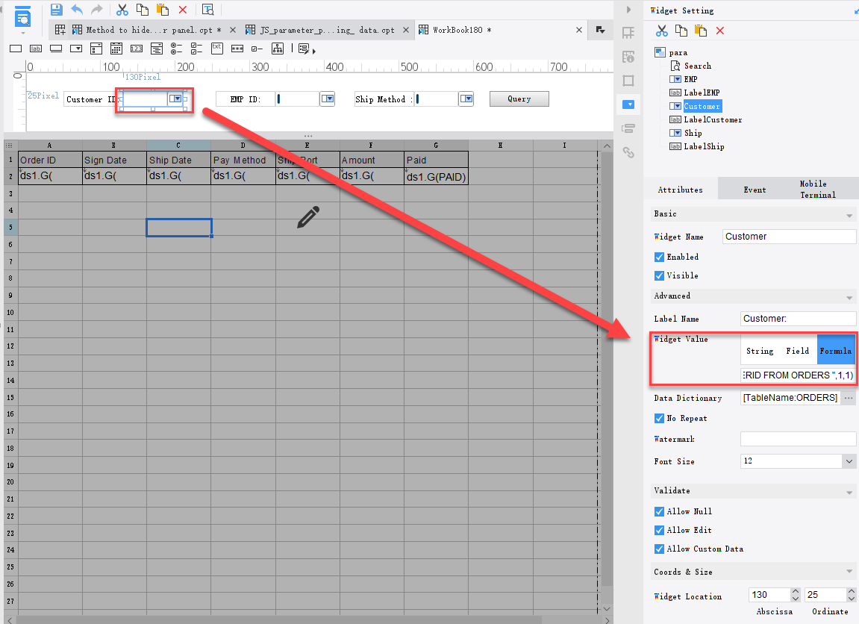This screenshot has width=859, height=624.
Task: Select the Number widget tool
Action: tap(137, 48)
